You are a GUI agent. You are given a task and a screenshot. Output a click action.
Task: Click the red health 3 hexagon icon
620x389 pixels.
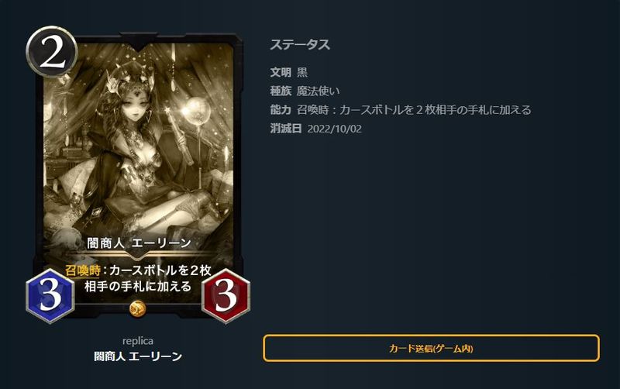(x=226, y=296)
